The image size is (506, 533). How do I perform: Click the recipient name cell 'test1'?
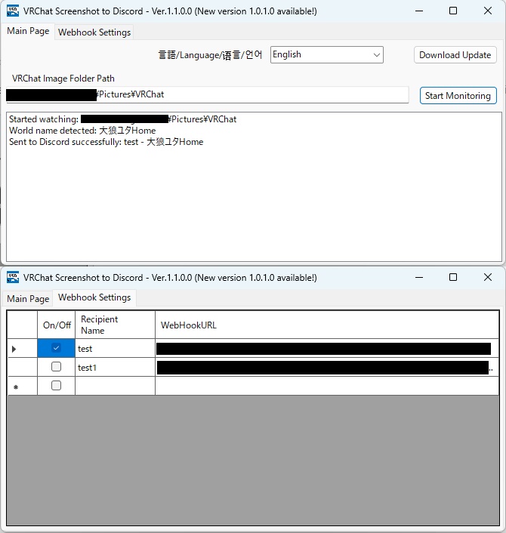pos(115,367)
